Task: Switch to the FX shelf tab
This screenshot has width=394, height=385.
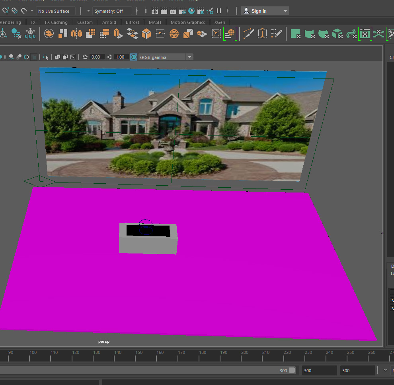Action: pos(33,22)
